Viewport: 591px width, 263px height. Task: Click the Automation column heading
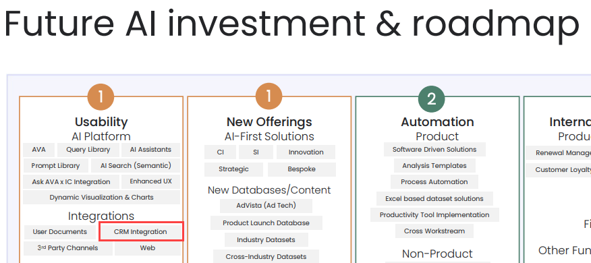(x=437, y=122)
